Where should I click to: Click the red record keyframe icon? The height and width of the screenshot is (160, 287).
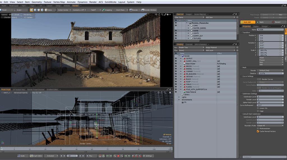(x=118, y=156)
